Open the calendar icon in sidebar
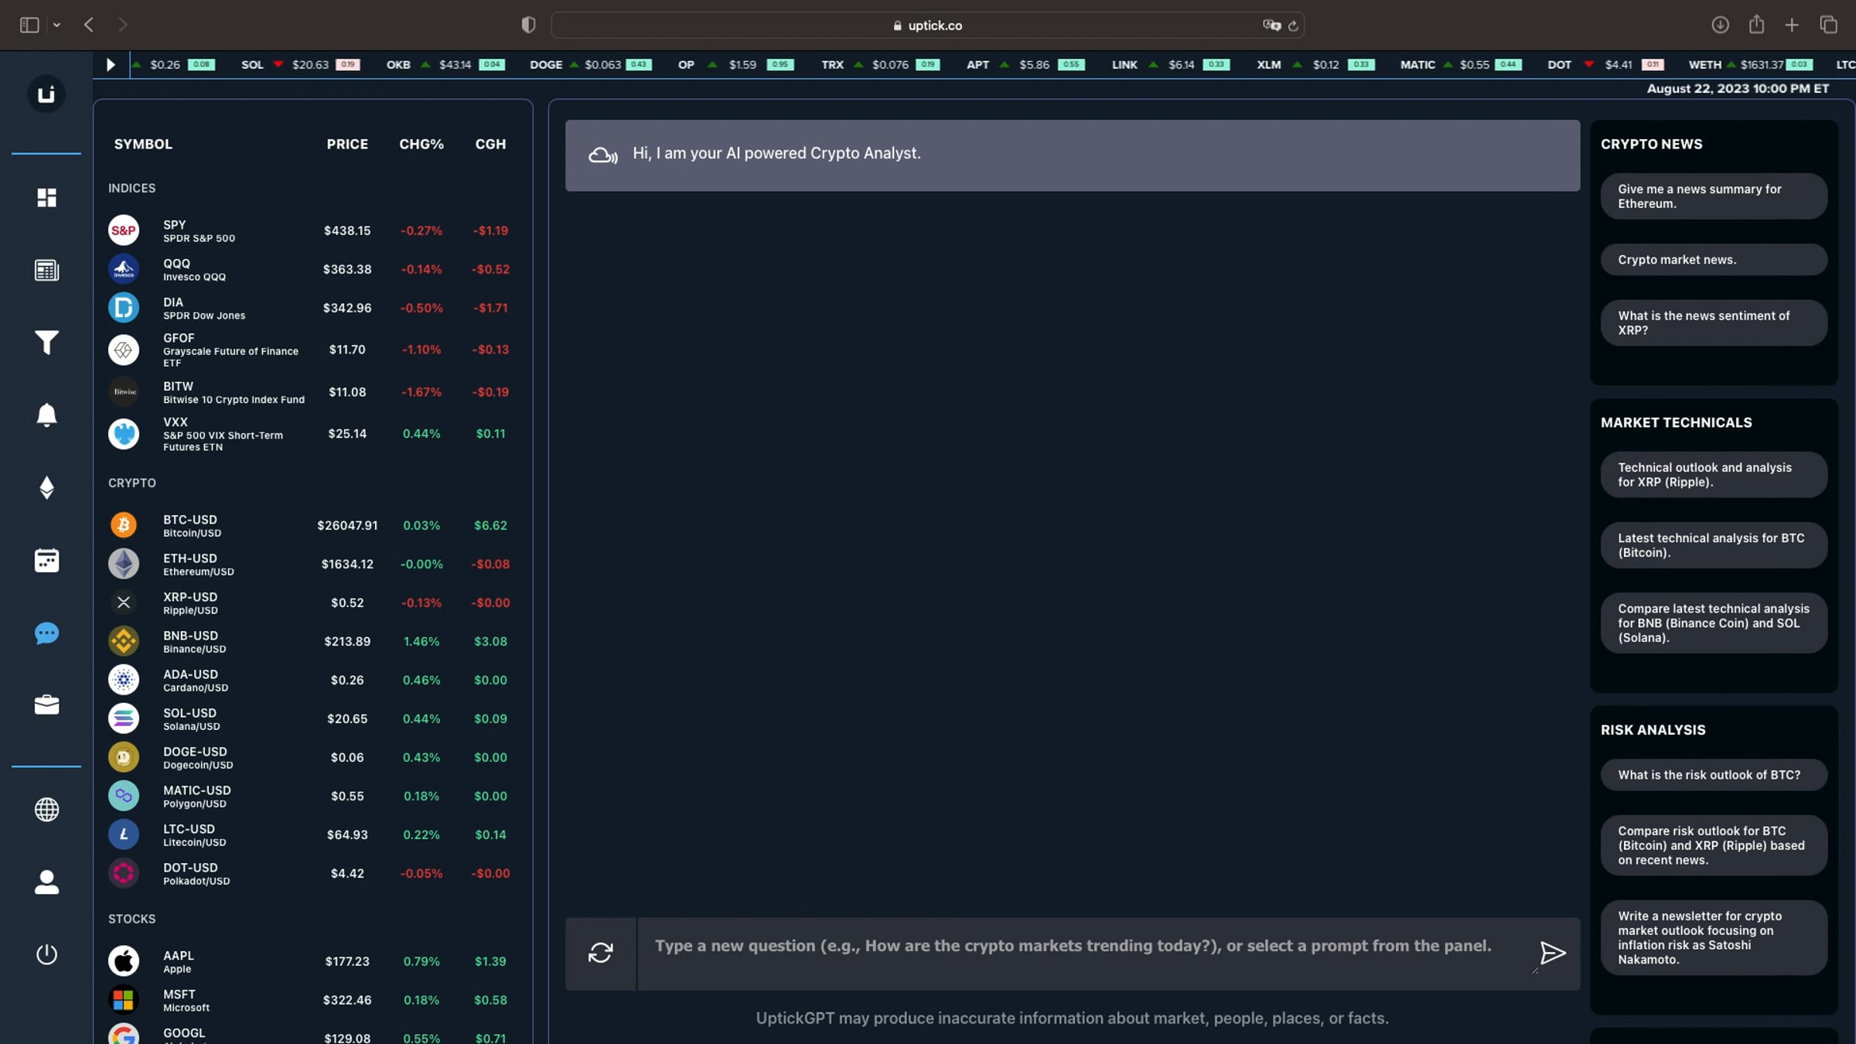This screenshot has width=1856, height=1044. pos(46,561)
